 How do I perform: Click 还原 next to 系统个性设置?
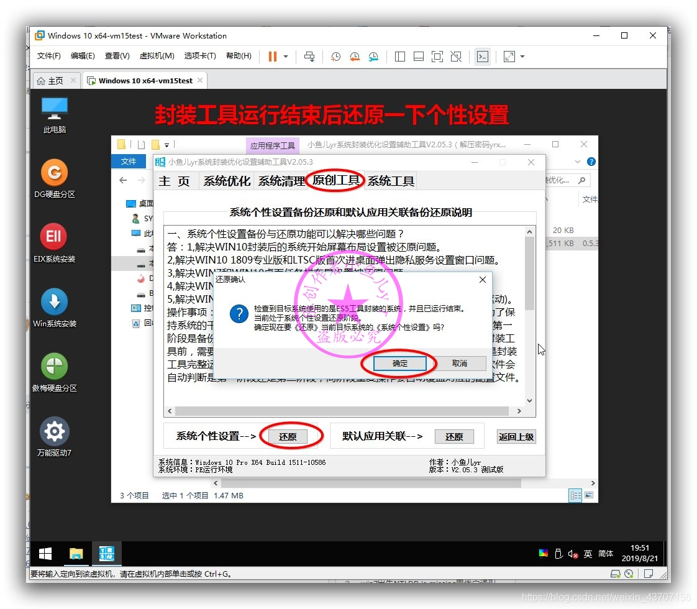click(288, 437)
